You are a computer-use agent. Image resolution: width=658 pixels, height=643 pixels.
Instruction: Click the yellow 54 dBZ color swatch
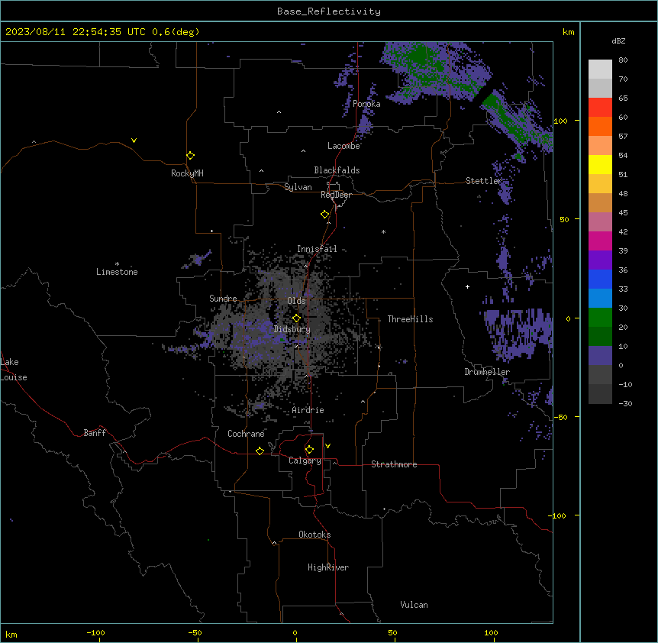600,164
